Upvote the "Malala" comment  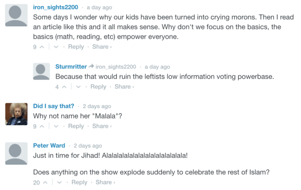pos(42,127)
